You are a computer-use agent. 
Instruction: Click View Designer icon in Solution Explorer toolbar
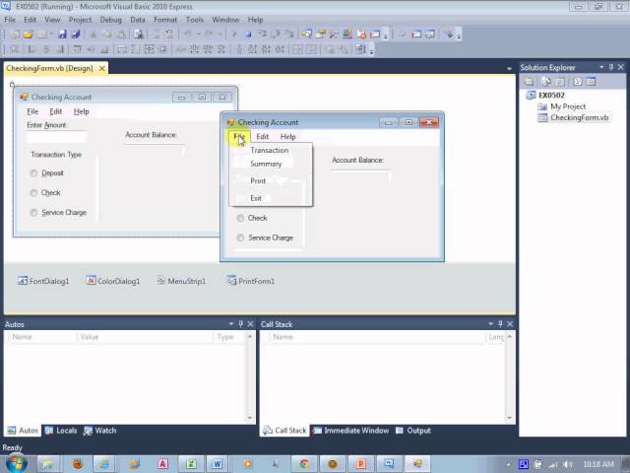point(591,82)
